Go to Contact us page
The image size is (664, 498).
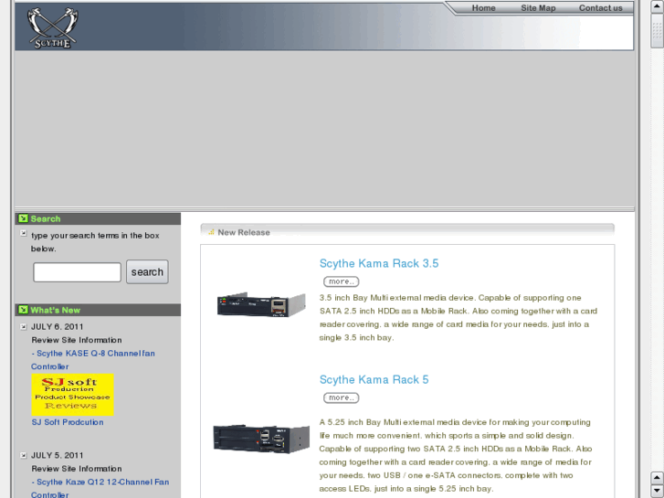(600, 8)
